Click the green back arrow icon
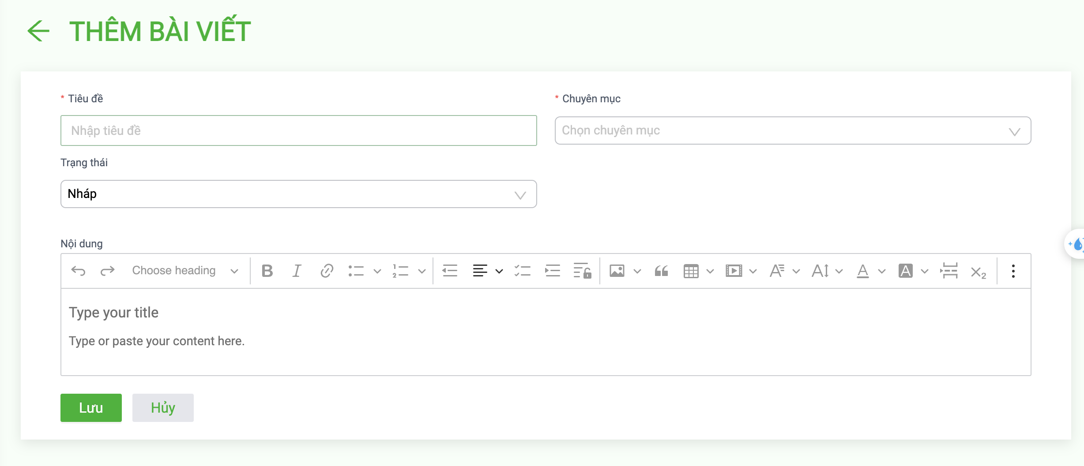This screenshot has width=1084, height=466. tap(38, 31)
